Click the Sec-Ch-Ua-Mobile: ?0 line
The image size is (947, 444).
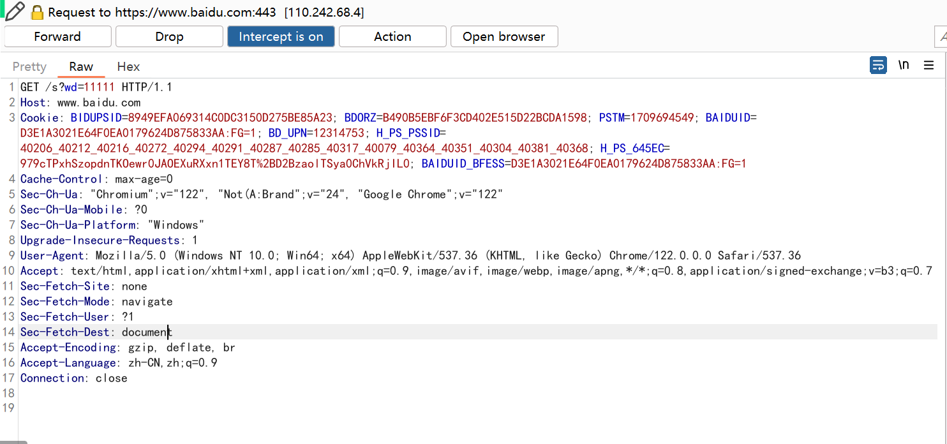tap(84, 210)
